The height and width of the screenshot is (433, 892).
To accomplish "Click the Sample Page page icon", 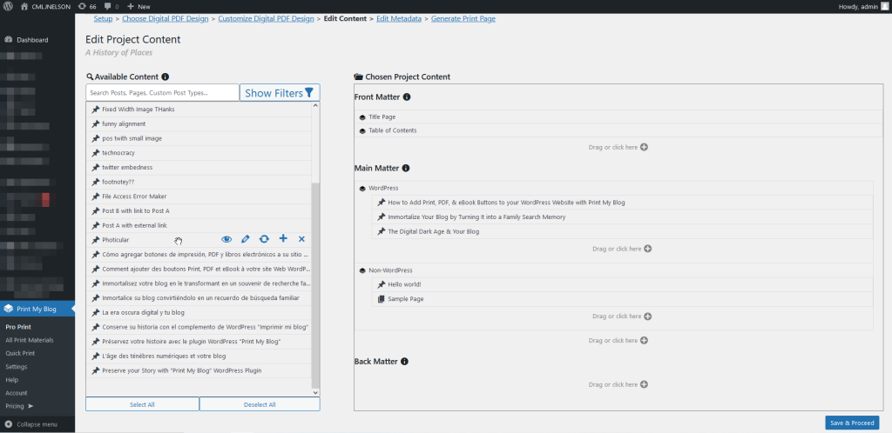I will point(382,298).
